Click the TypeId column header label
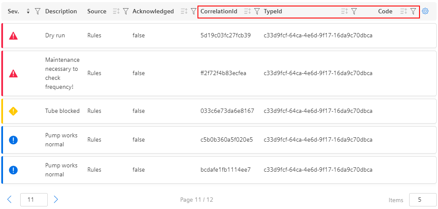Viewport: 438px width, 209px height. 273,12
